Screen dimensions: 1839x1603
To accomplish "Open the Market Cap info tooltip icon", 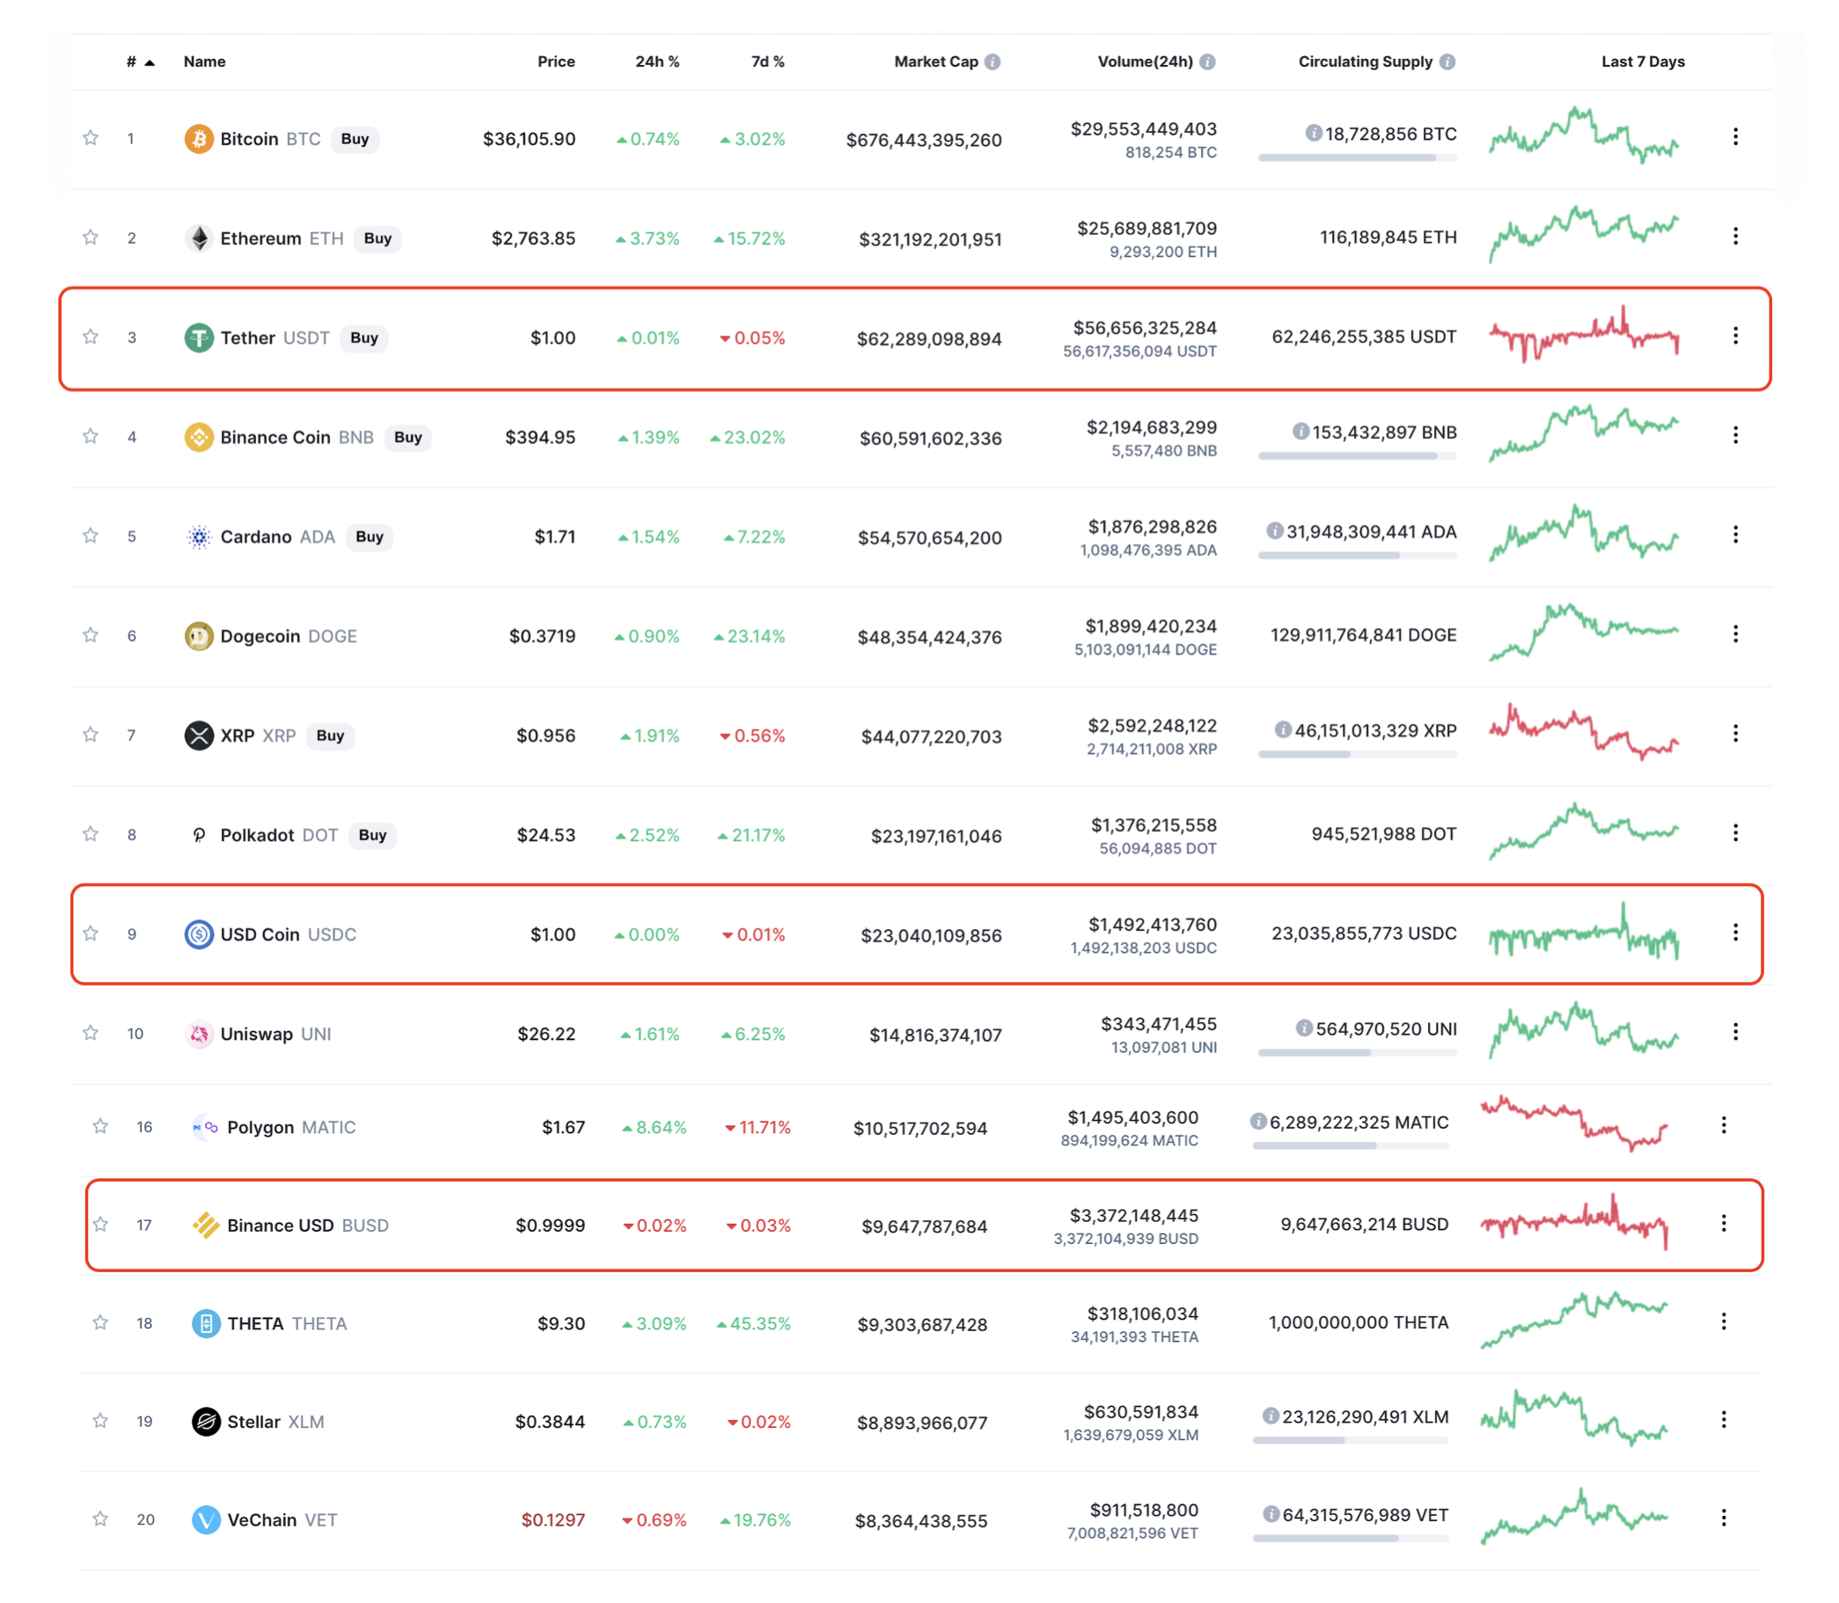I will pos(993,62).
